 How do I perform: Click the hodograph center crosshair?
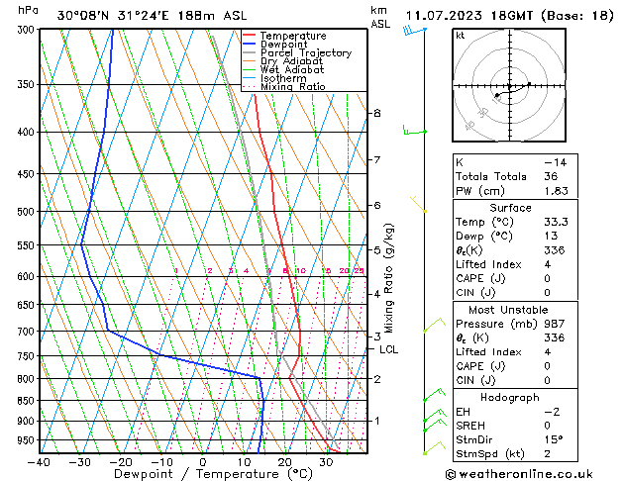click(509, 86)
